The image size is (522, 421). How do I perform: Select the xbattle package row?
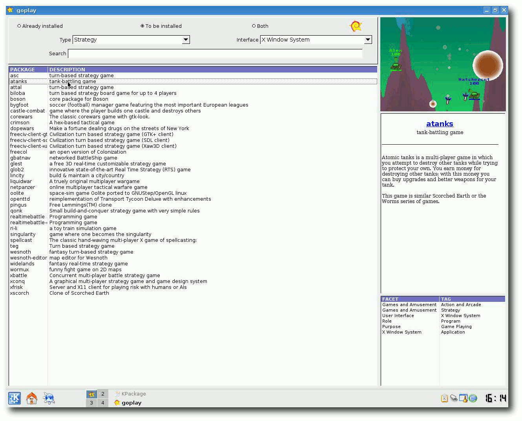[x=193, y=276]
